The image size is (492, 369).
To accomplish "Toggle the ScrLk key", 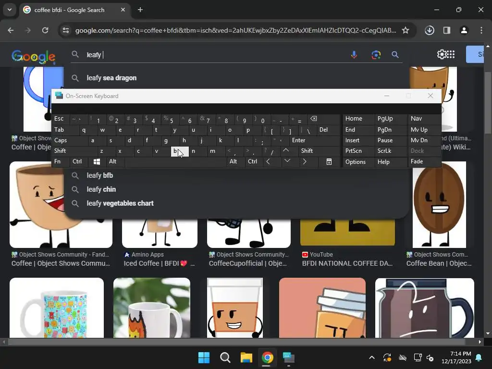I will coord(390,151).
